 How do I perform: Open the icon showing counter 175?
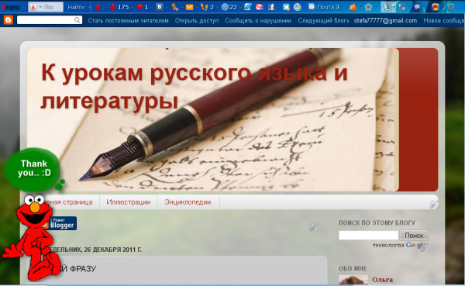click(120, 7)
